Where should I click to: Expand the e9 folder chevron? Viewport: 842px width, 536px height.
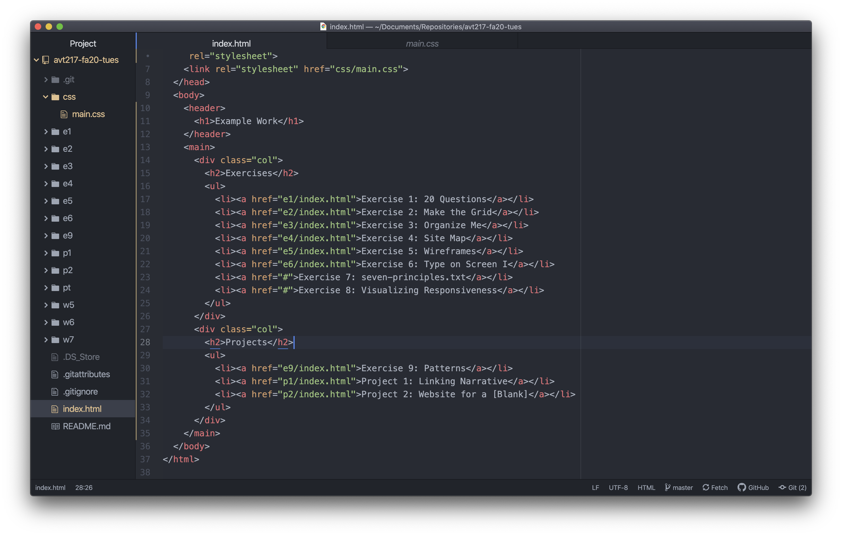tap(46, 235)
